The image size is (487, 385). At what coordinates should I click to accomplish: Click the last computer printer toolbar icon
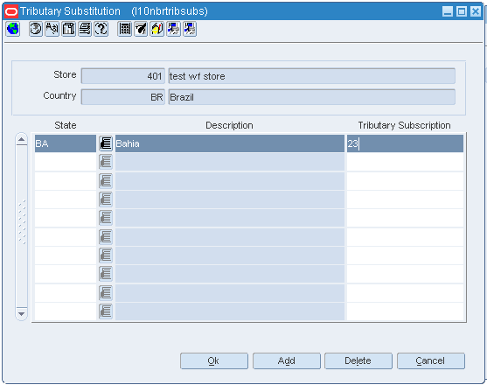pyautogui.click(x=190, y=29)
